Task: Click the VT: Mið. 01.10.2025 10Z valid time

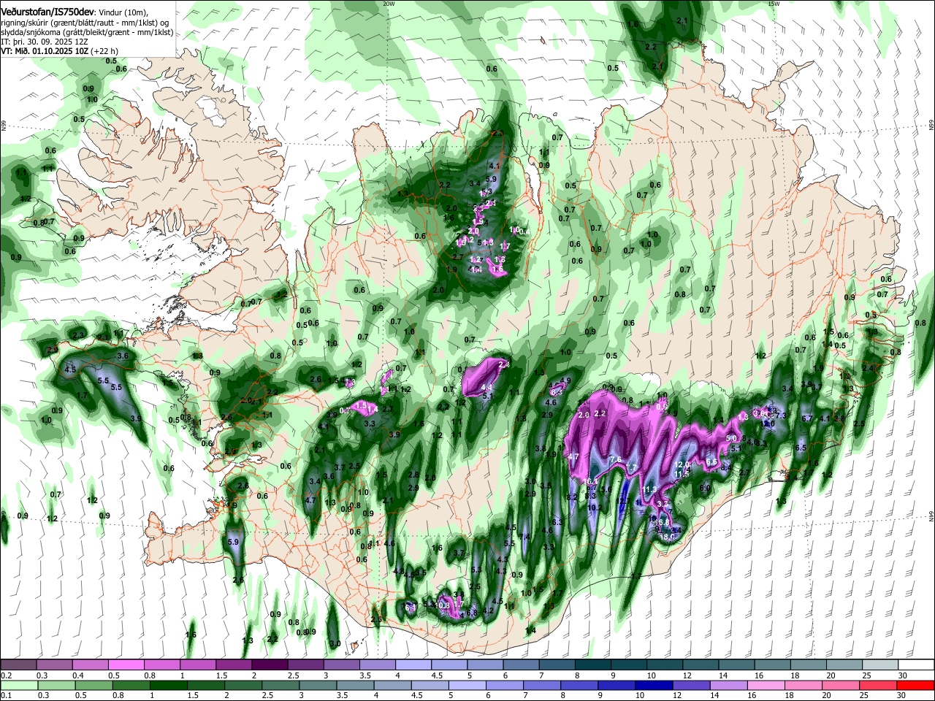Action: (x=45, y=51)
